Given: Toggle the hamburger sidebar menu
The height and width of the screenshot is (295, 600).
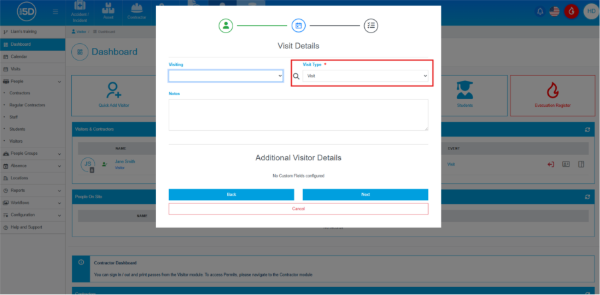Looking at the screenshot, I should (x=54, y=12).
